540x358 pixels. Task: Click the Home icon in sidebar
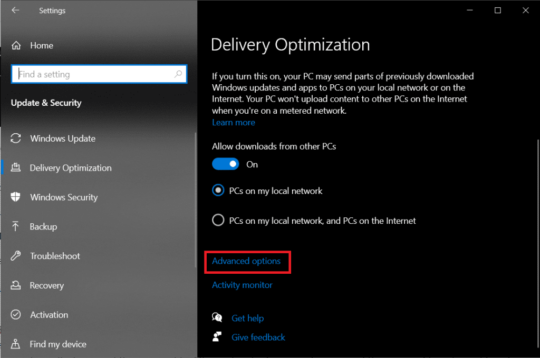[16, 46]
